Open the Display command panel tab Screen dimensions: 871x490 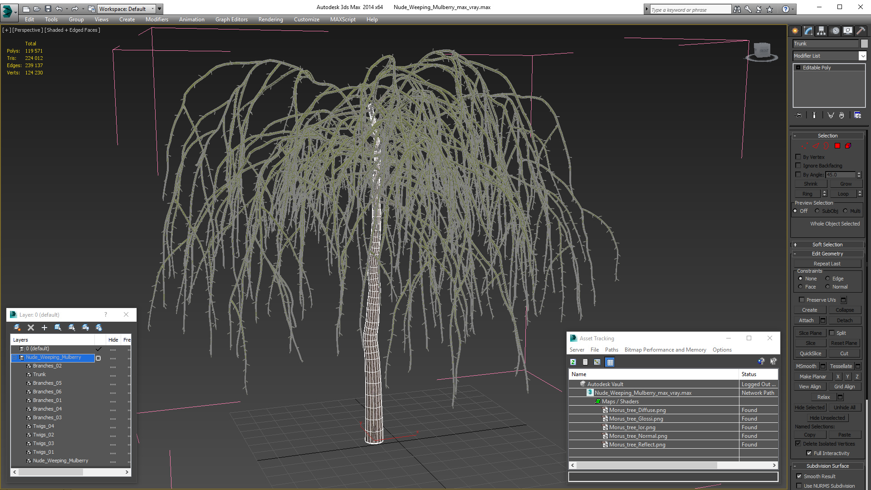coord(847,31)
